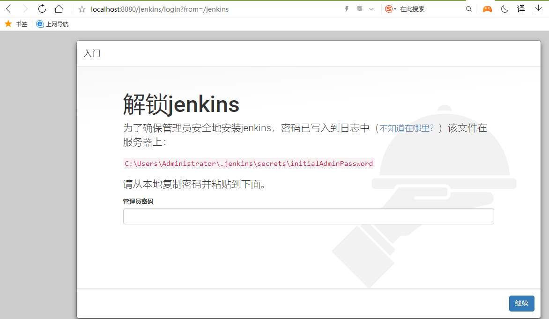The height and width of the screenshot is (319, 549).
Task: Go back with the browser back arrow
Action: point(9,9)
